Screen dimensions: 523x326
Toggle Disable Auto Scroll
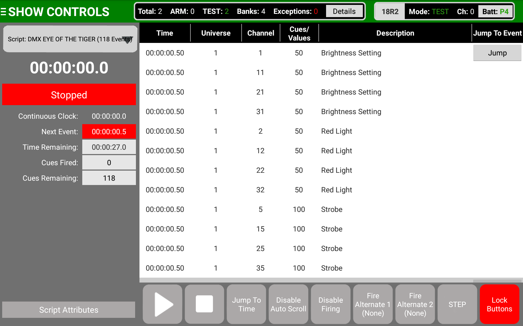(x=288, y=304)
